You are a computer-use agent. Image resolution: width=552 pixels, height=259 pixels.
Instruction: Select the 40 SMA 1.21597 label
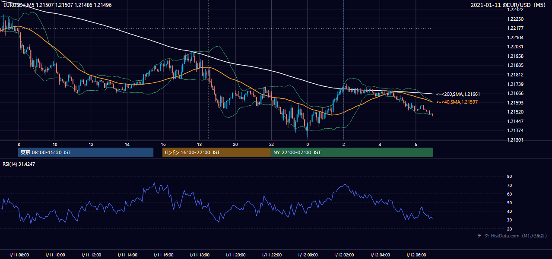pyautogui.click(x=457, y=102)
